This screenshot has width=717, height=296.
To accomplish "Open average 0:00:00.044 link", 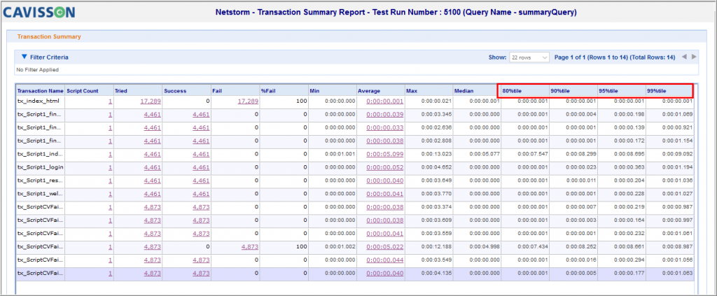I will click(385, 260).
